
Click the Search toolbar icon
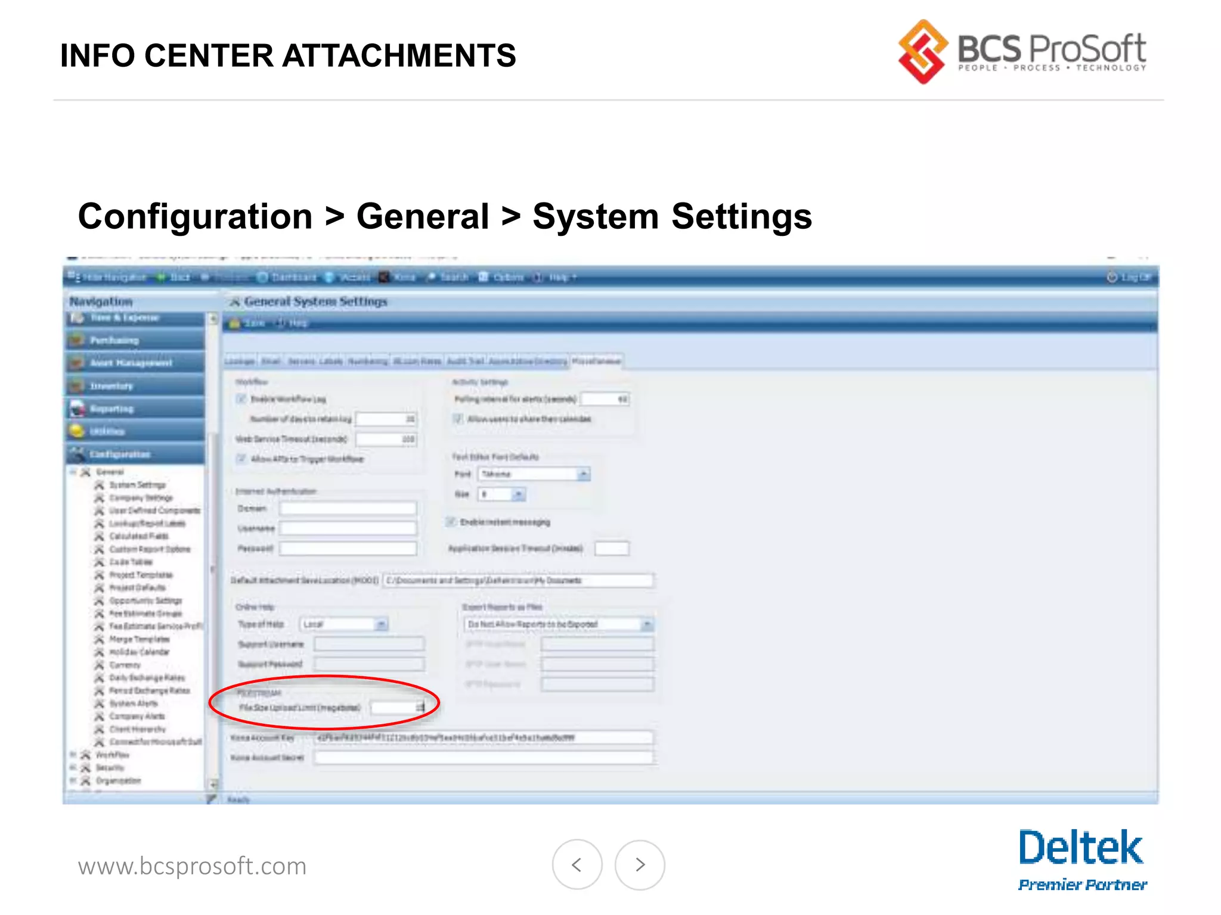pos(431,277)
